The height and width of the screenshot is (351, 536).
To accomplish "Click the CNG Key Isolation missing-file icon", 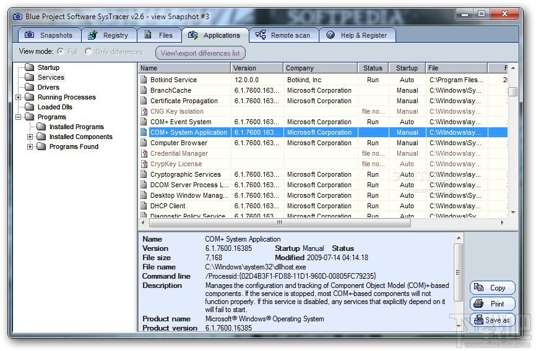I will 144,111.
